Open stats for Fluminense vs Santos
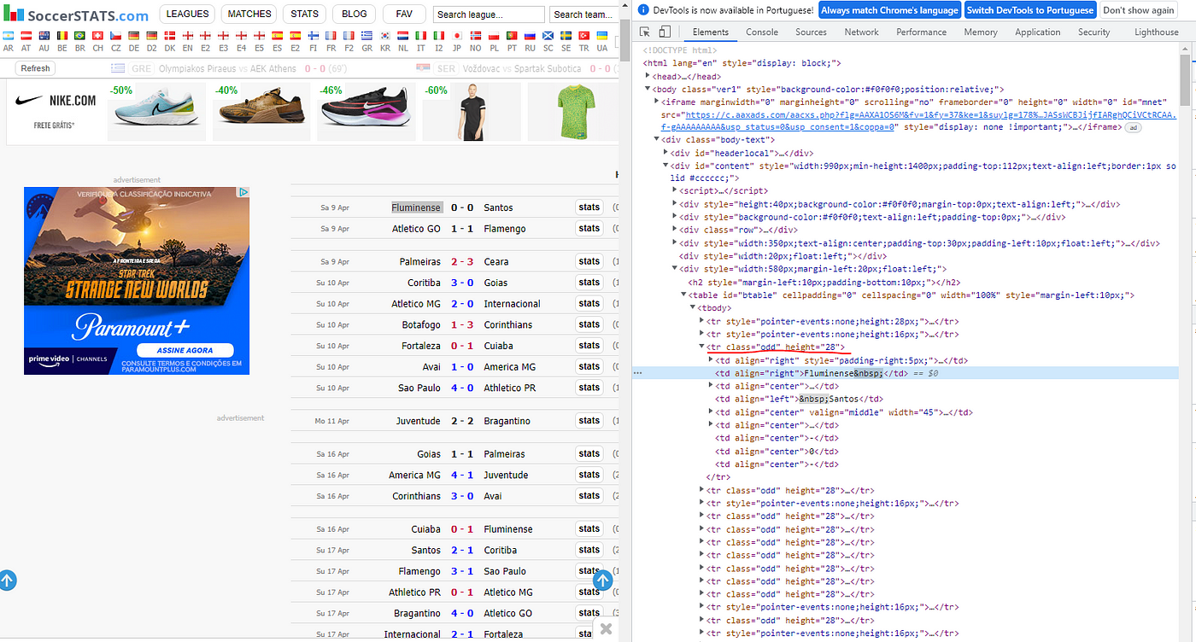 pyautogui.click(x=589, y=207)
